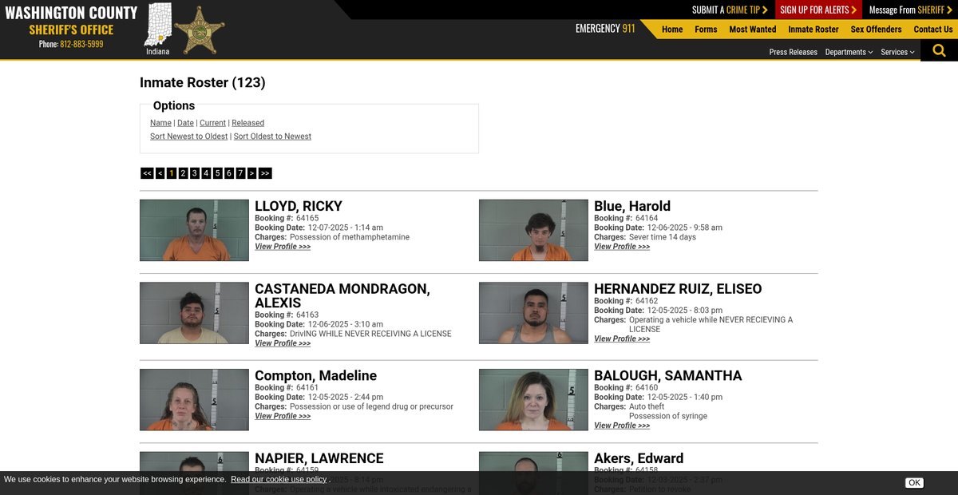Filter roster to Current inmates
The image size is (958, 495).
point(212,123)
